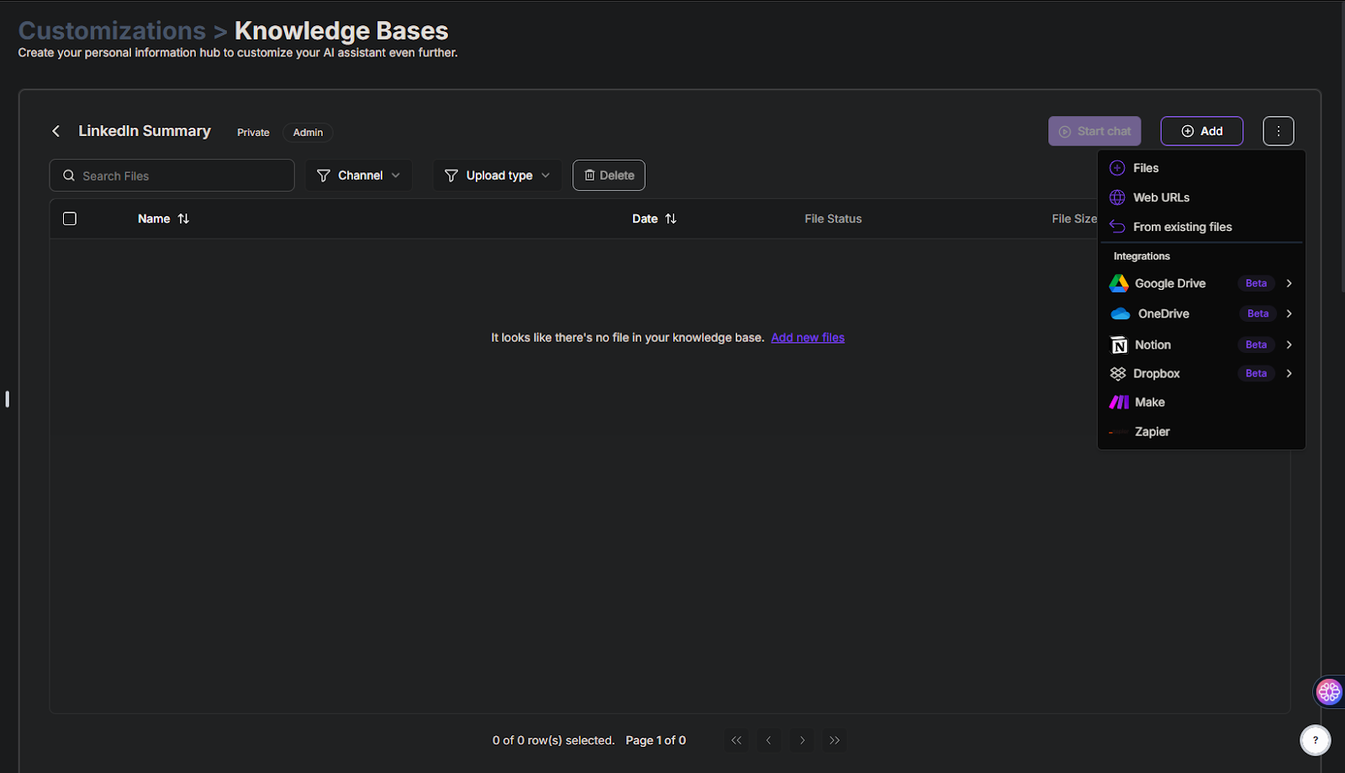This screenshot has height=773, width=1345.
Task: Jump to the last page of results
Action: click(x=834, y=740)
